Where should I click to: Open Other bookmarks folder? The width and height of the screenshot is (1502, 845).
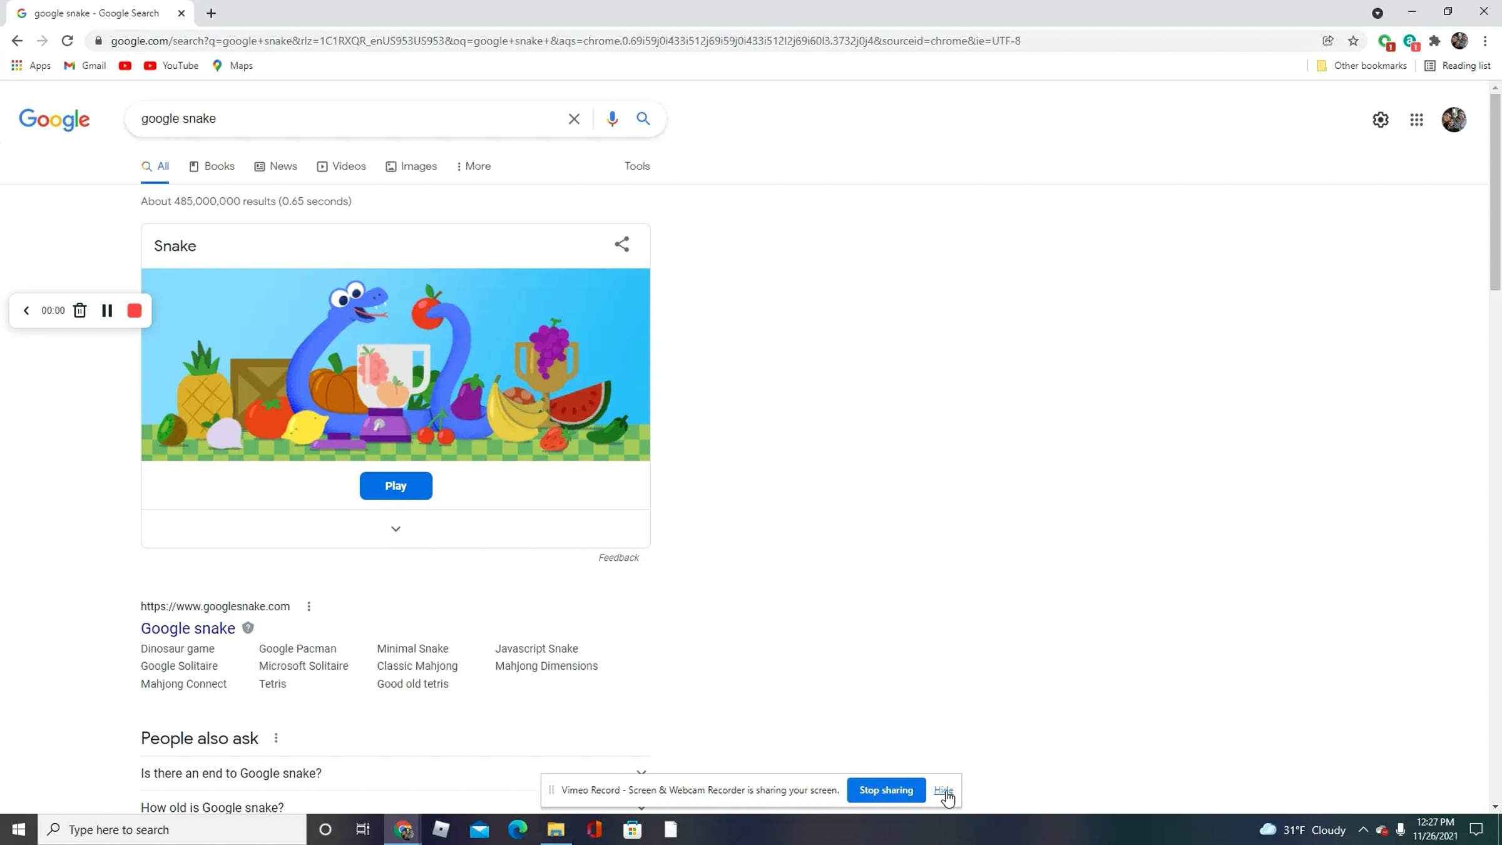(x=1362, y=66)
